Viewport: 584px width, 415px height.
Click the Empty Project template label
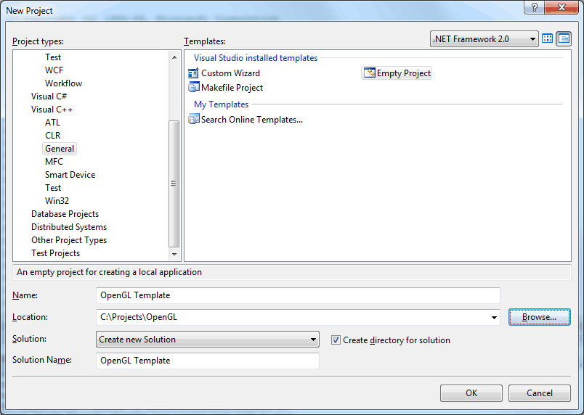click(x=404, y=73)
